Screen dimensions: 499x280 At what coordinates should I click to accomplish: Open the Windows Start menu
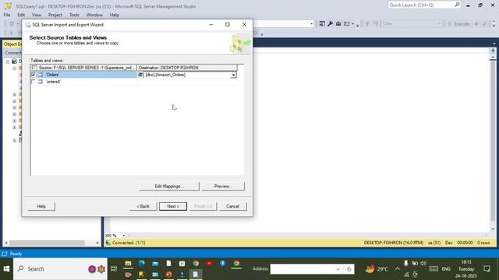pyautogui.click(x=6, y=269)
